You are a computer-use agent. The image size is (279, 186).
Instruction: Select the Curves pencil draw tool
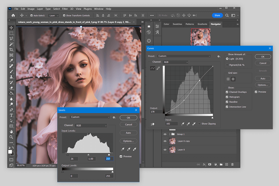[158, 68]
